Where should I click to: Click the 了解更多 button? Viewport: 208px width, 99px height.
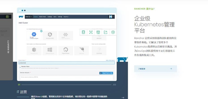click(x=155, y=69)
